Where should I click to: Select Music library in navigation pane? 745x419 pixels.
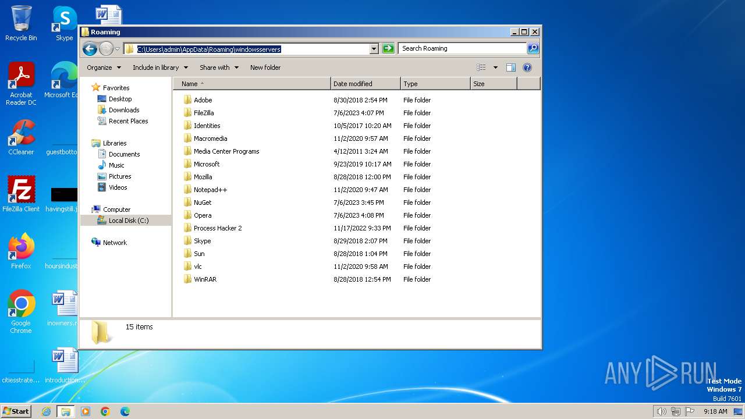pyautogui.click(x=116, y=165)
